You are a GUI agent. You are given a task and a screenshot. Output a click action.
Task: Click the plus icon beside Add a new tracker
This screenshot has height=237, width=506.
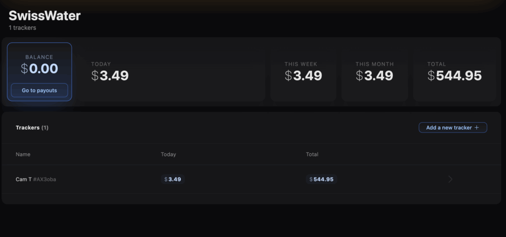(477, 128)
